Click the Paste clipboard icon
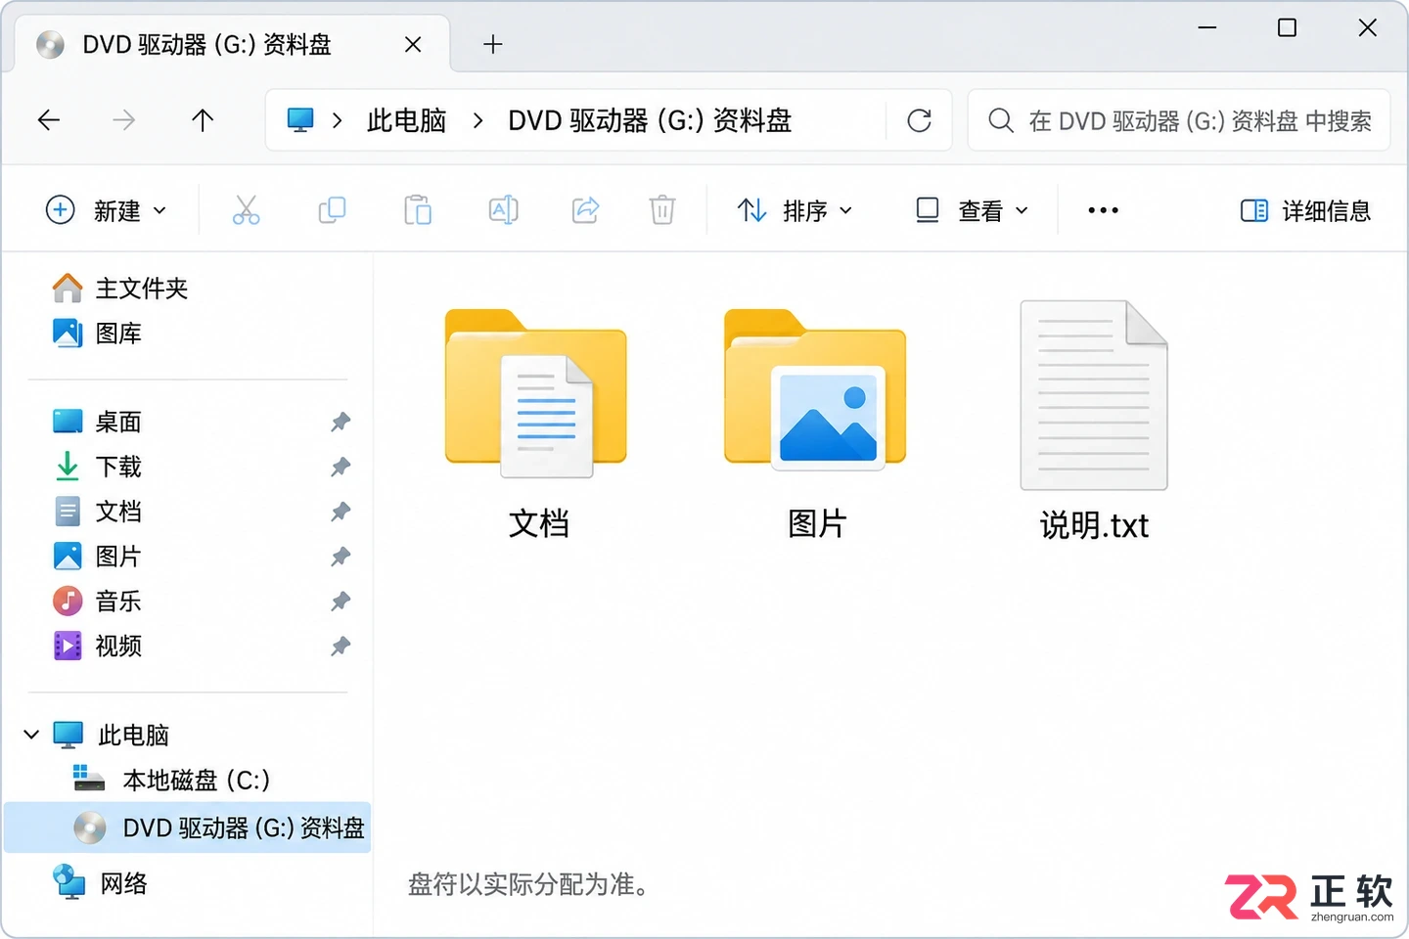1409x939 pixels. (418, 210)
